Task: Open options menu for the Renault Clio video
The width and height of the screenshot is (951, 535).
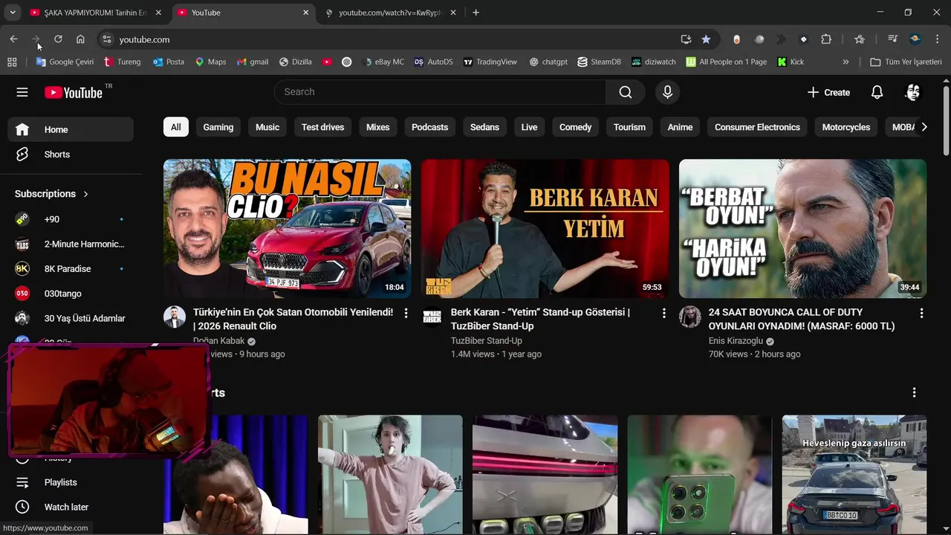Action: (x=406, y=314)
